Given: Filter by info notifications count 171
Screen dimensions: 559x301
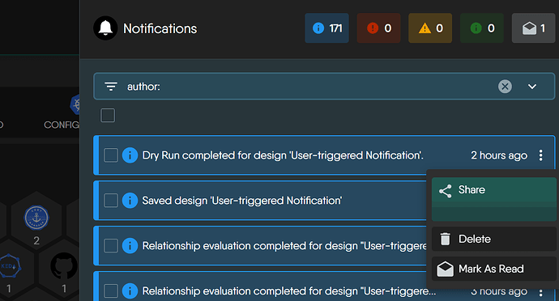Looking at the screenshot, I should pos(327,28).
